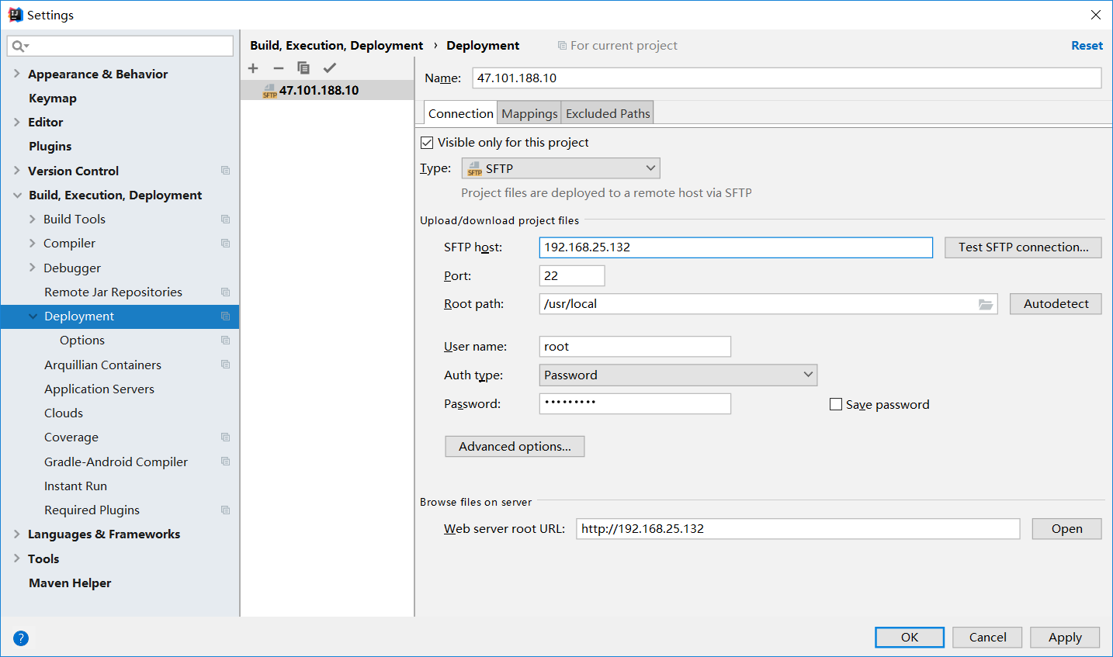
Task: Browse root path with folder icon
Action: (986, 304)
